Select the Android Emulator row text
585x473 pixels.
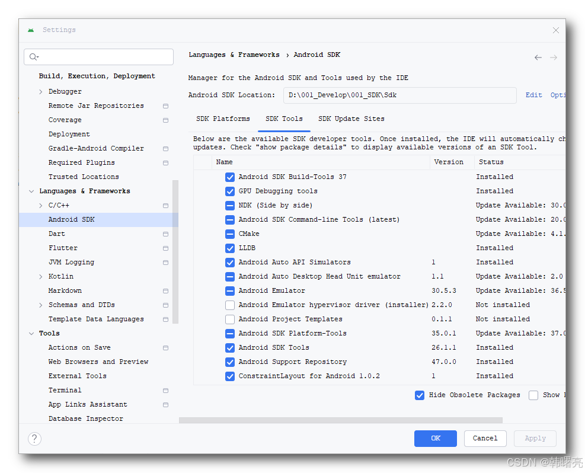pos(271,290)
